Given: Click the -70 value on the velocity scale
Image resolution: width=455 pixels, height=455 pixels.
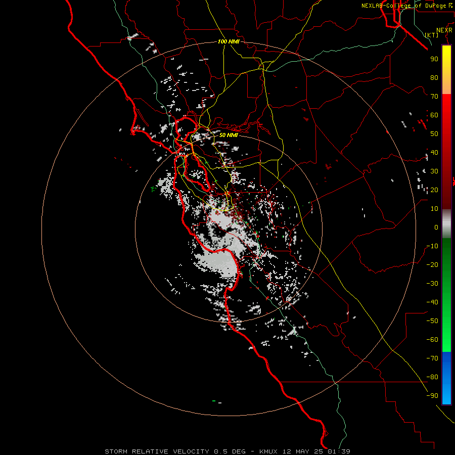Looking at the screenshot, I should click(432, 358).
